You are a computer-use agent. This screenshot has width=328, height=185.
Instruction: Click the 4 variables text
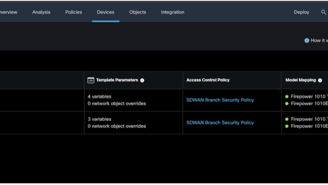coord(99,97)
